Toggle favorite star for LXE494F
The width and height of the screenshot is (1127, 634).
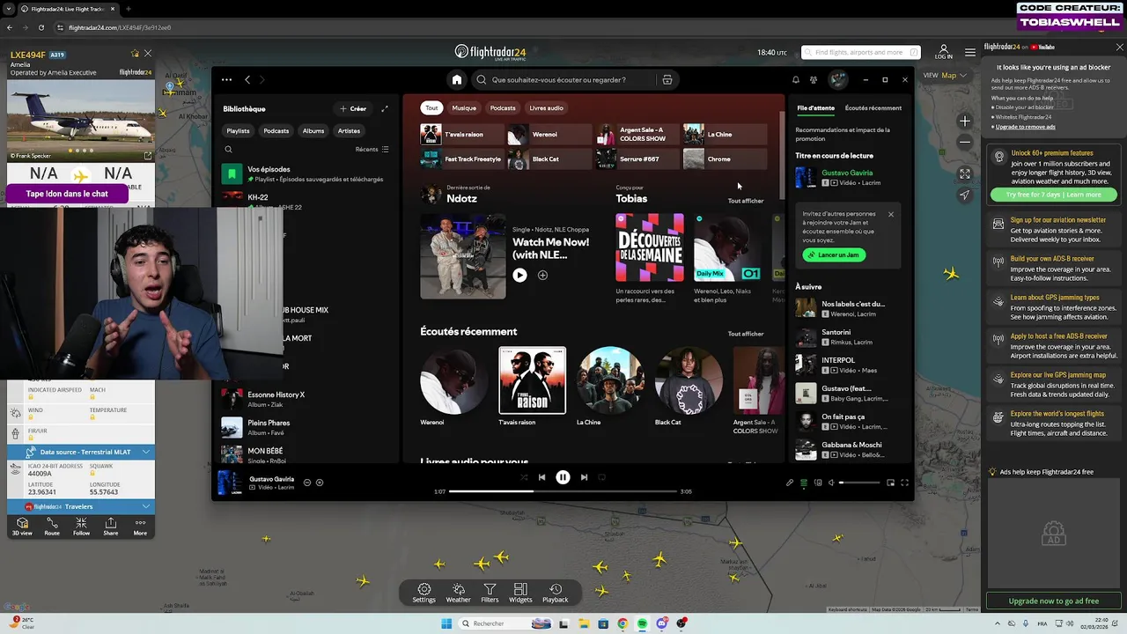135,54
